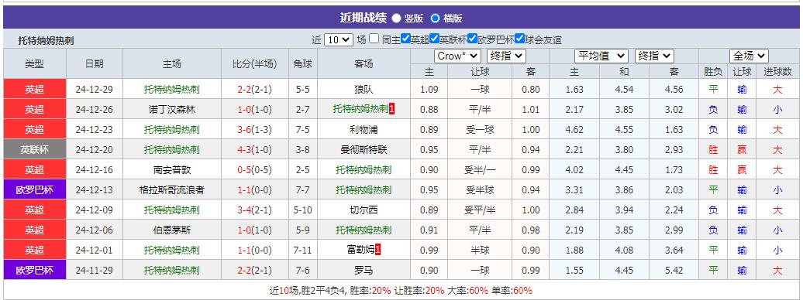This screenshot has height=300, width=803.
Task: Select the 竖版 radio button
Action: [396, 19]
